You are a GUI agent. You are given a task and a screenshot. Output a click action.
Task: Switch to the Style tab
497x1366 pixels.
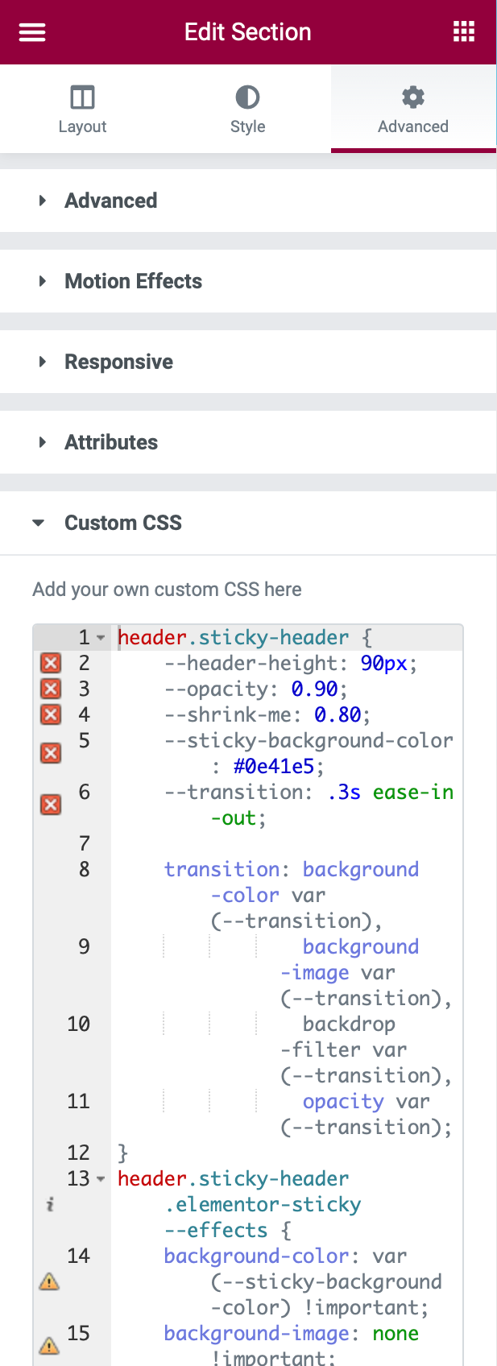(x=247, y=109)
